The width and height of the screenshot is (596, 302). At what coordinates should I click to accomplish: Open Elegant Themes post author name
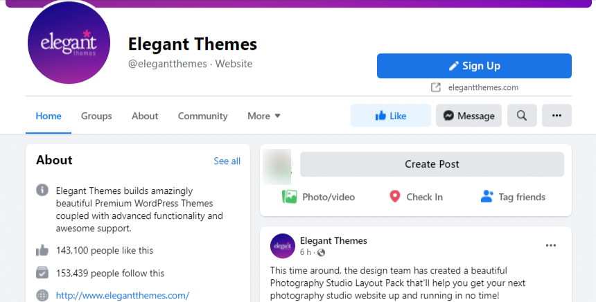tap(333, 240)
